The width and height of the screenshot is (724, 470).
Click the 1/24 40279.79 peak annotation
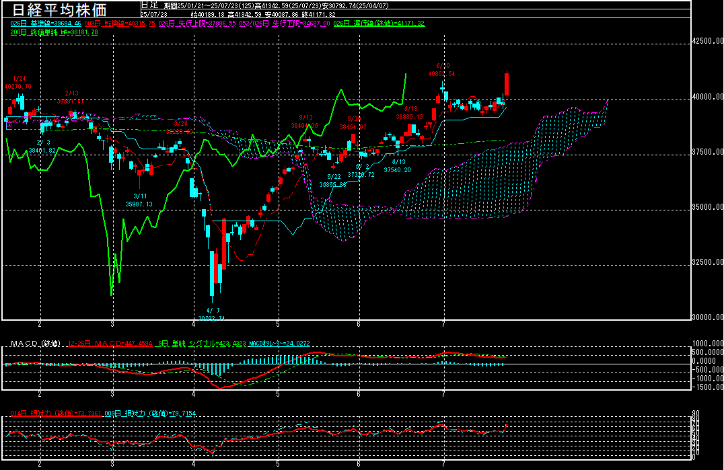click(18, 83)
